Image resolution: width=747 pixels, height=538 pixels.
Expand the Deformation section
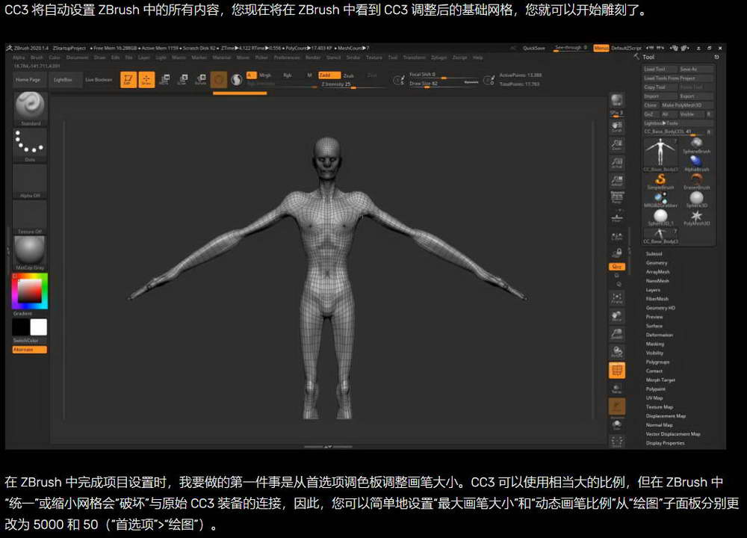[660, 335]
